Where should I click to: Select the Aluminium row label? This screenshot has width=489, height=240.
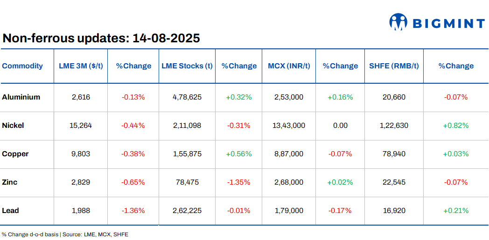tap(21, 97)
